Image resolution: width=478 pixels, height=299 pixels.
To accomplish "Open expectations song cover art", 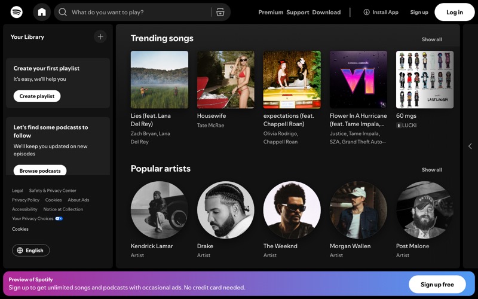I will [x=292, y=80].
